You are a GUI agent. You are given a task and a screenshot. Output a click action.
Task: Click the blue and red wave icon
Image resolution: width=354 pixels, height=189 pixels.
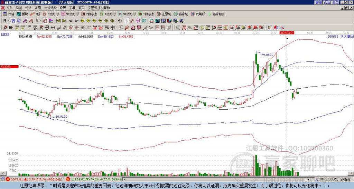click(282, 28)
